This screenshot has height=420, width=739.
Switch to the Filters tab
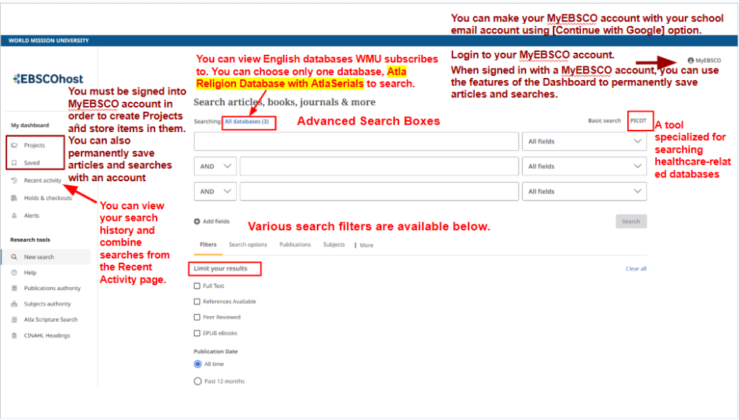208,245
